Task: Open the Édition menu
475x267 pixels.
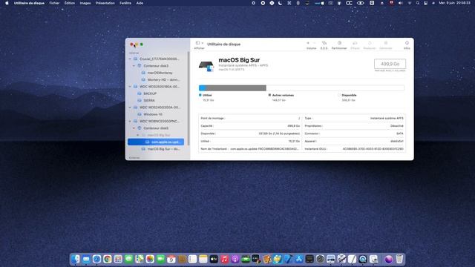Action: (x=69, y=3)
